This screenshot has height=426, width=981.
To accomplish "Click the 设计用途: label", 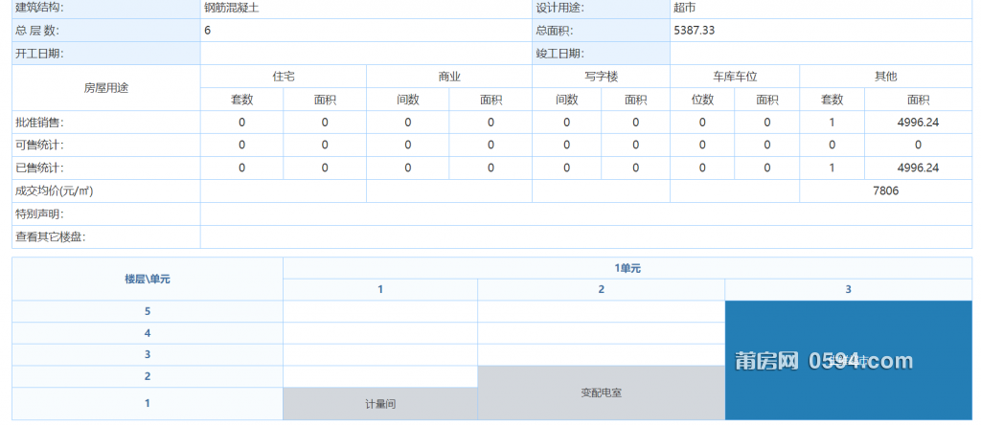I will pyautogui.click(x=560, y=9).
